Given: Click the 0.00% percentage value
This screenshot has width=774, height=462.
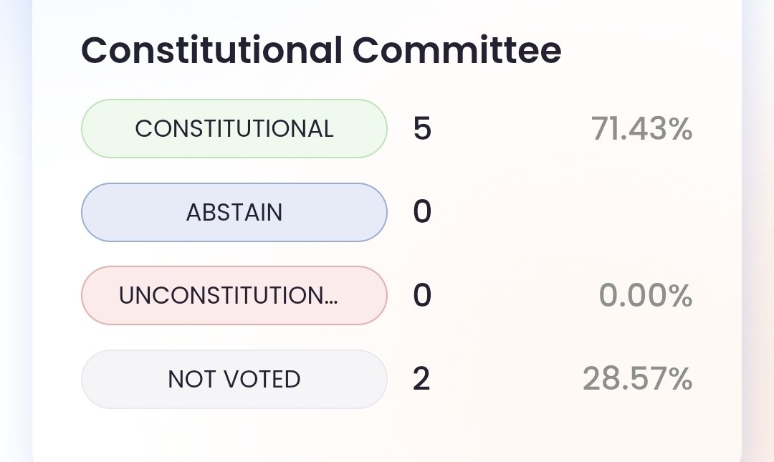Looking at the screenshot, I should click(x=646, y=296).
